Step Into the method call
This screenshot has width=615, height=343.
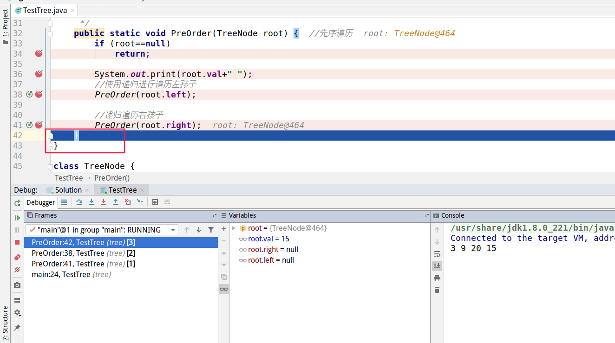click(x=92, y=202)
